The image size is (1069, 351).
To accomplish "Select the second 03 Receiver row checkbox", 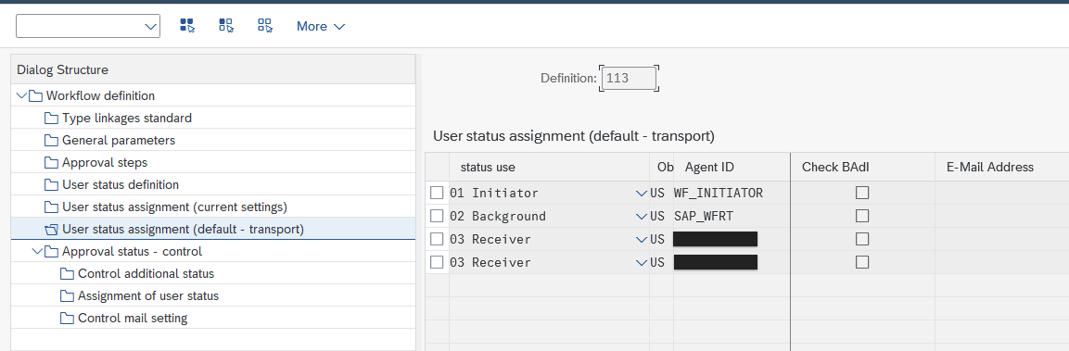I will click(x=437, y=262).
